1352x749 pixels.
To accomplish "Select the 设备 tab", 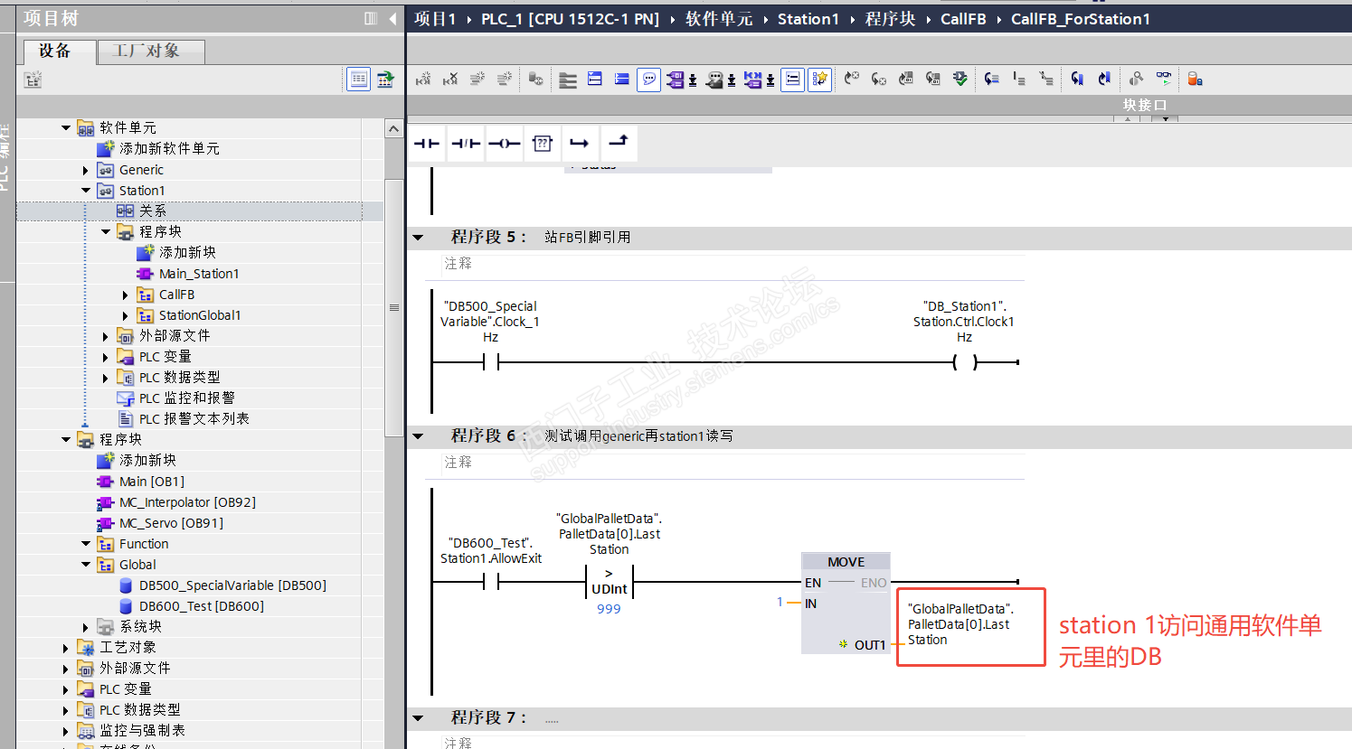I will click(x=55, y=51).
